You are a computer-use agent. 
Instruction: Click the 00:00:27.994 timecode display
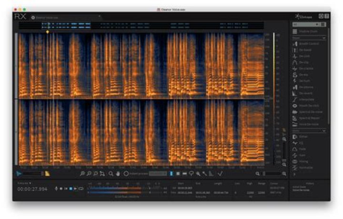[32, 189]
